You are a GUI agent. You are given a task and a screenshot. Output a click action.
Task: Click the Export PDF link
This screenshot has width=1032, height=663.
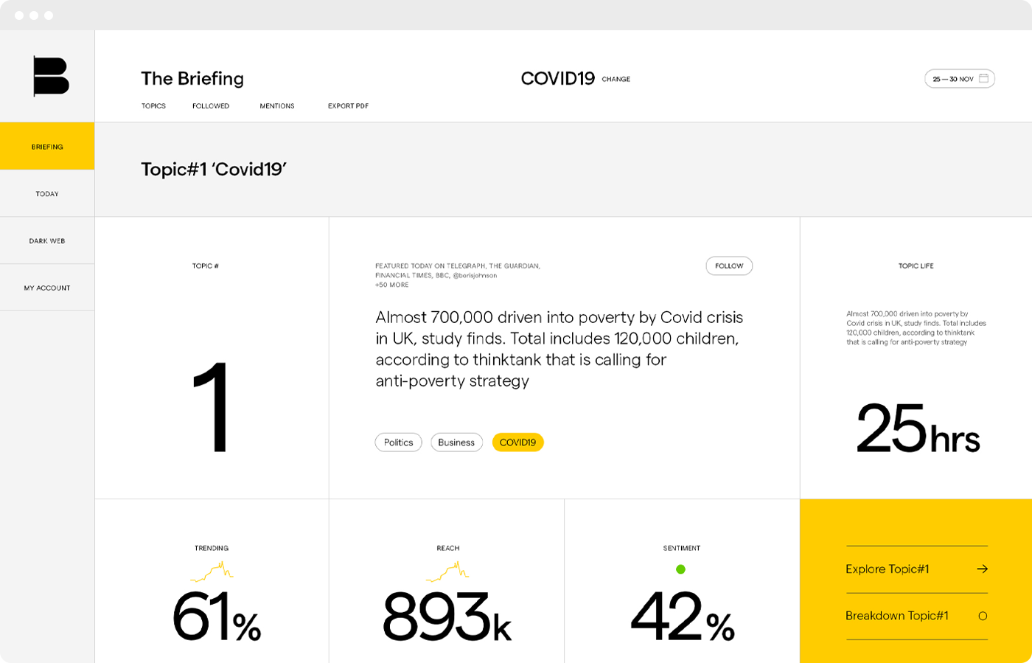point(348,106)
